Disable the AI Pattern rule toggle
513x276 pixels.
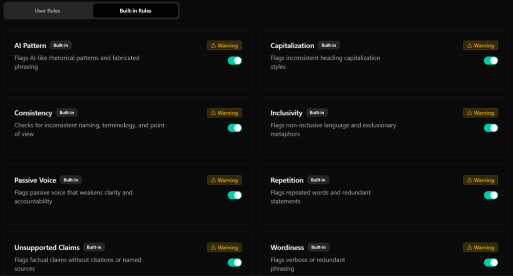click(234, 60)
